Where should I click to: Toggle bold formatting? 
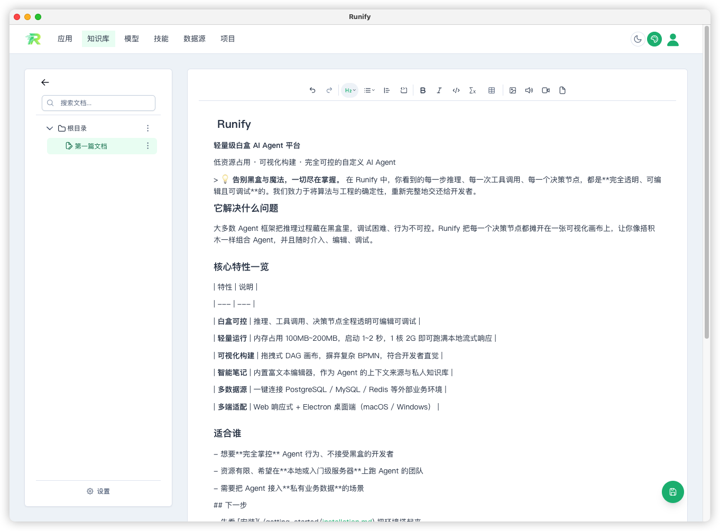click(423, 90)
